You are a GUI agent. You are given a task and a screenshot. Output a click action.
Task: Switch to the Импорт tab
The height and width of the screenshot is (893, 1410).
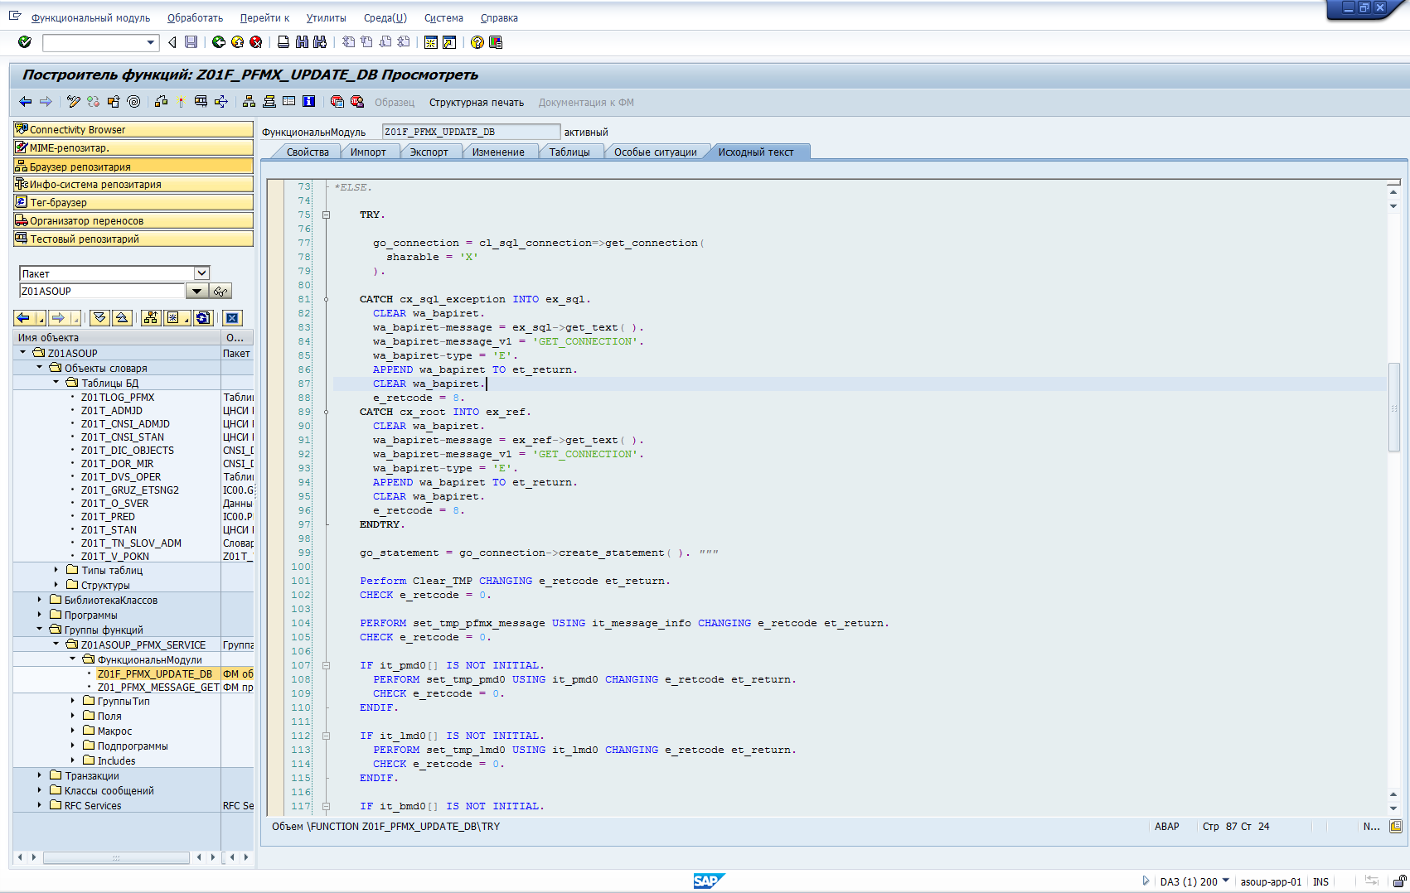368,152
